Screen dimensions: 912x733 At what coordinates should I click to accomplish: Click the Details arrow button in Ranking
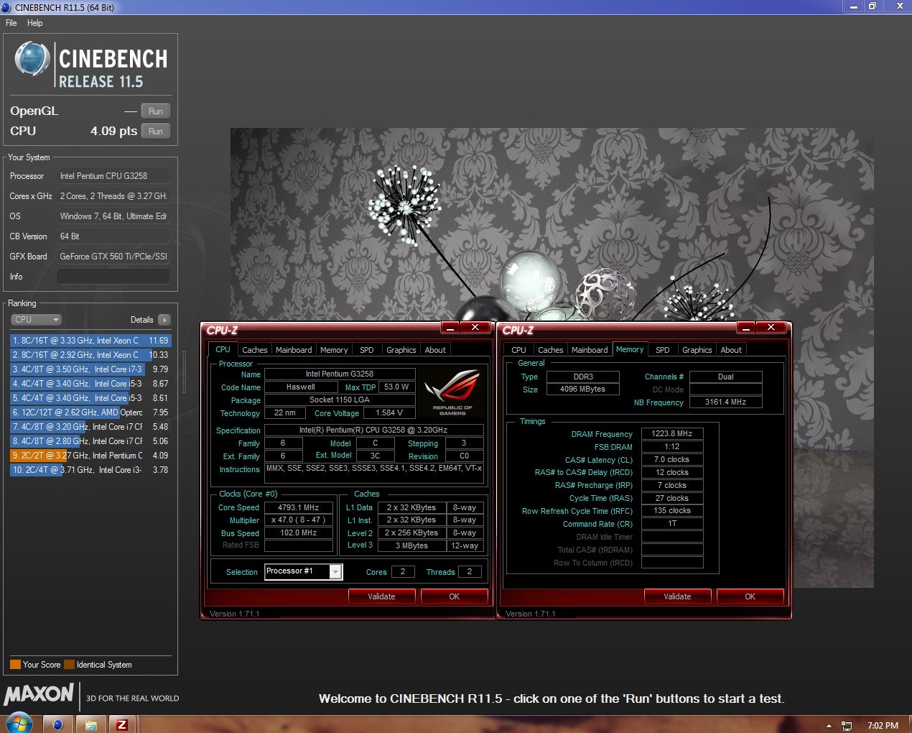[x=164, y=320]
